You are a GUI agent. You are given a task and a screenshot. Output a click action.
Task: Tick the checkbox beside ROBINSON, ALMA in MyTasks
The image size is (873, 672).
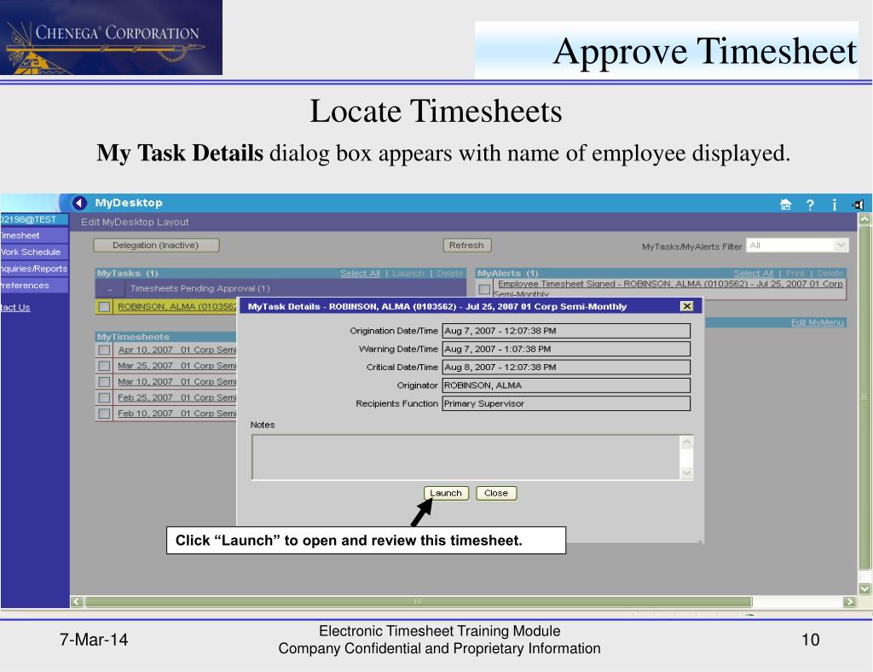(104, 307)
